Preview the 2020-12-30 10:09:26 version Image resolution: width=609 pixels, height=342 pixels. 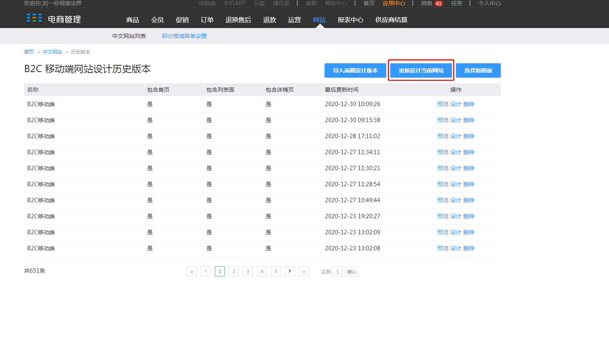pos(443,104)
